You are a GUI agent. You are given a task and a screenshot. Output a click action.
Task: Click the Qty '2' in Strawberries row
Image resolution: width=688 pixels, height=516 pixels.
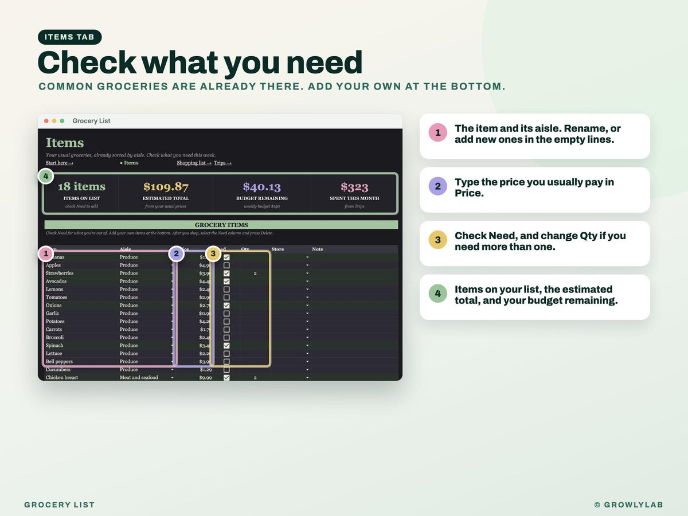point(255,273)
